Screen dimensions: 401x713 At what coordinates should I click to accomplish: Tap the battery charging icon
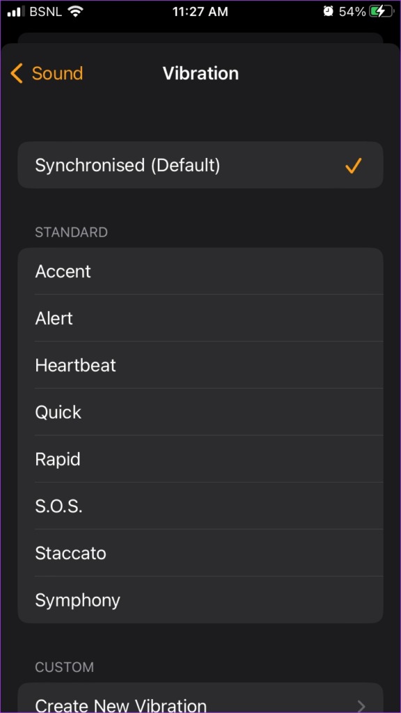point(381,12)
